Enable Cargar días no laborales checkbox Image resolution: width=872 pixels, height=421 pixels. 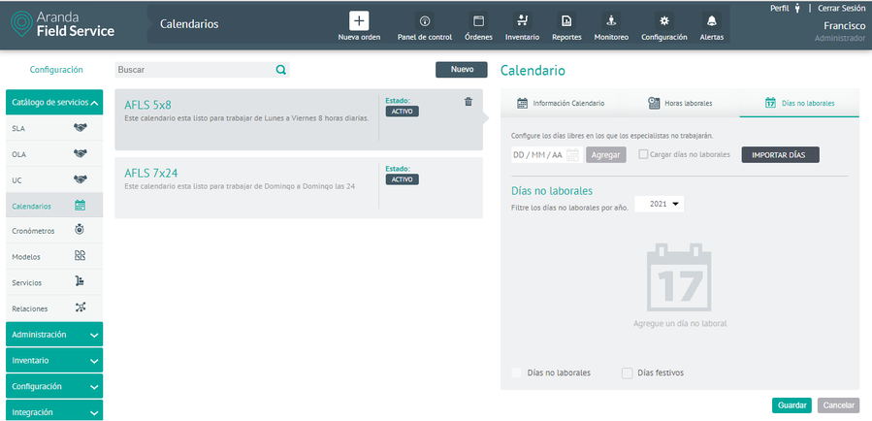pos(644,155)
